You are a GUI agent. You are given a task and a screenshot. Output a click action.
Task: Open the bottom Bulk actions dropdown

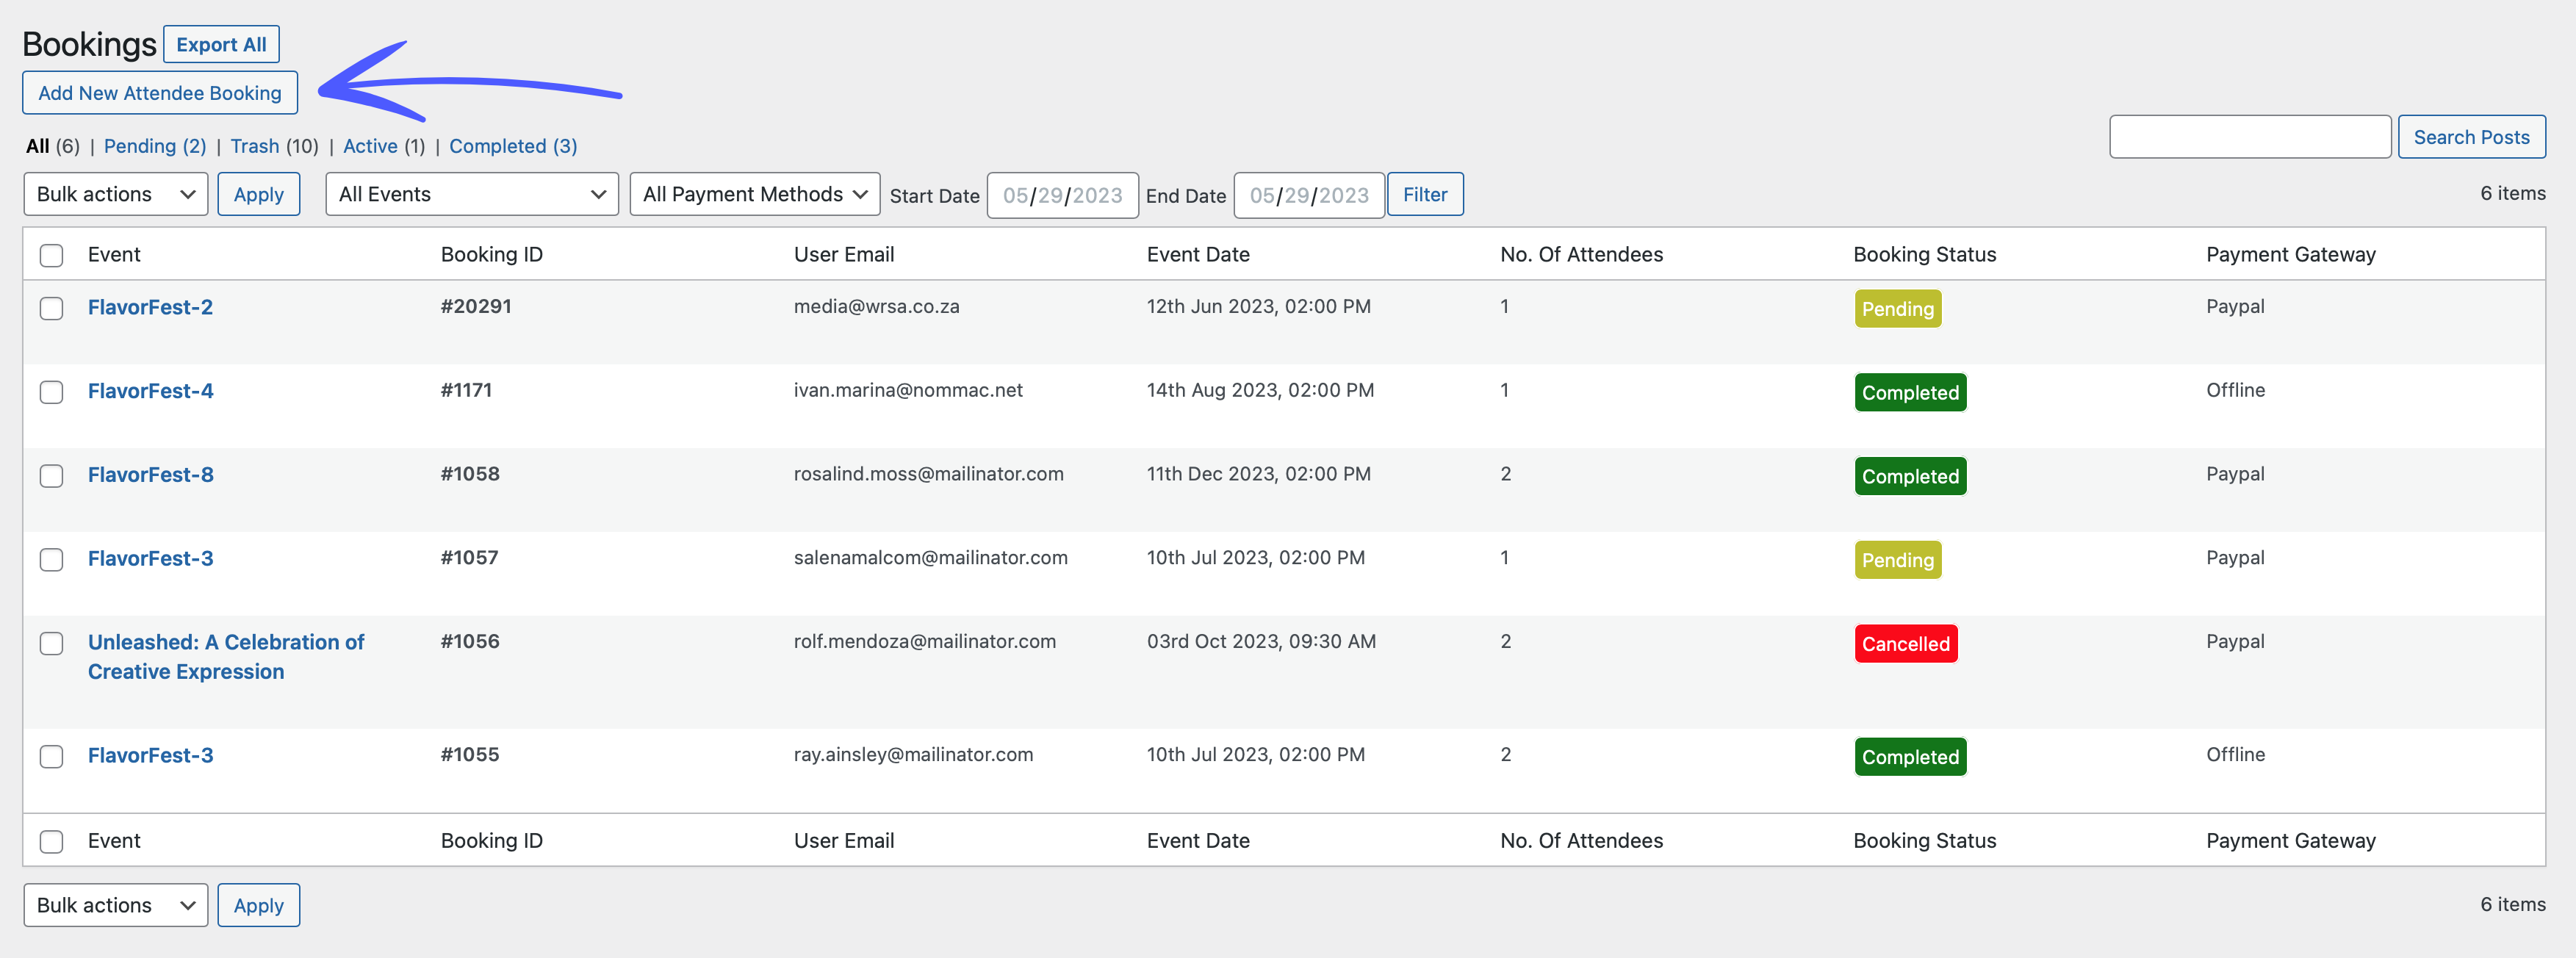[x=115, y=905]
